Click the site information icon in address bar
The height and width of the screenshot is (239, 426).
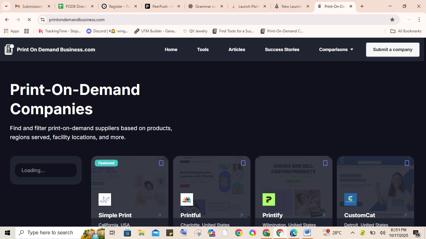[x=42, y=19]
